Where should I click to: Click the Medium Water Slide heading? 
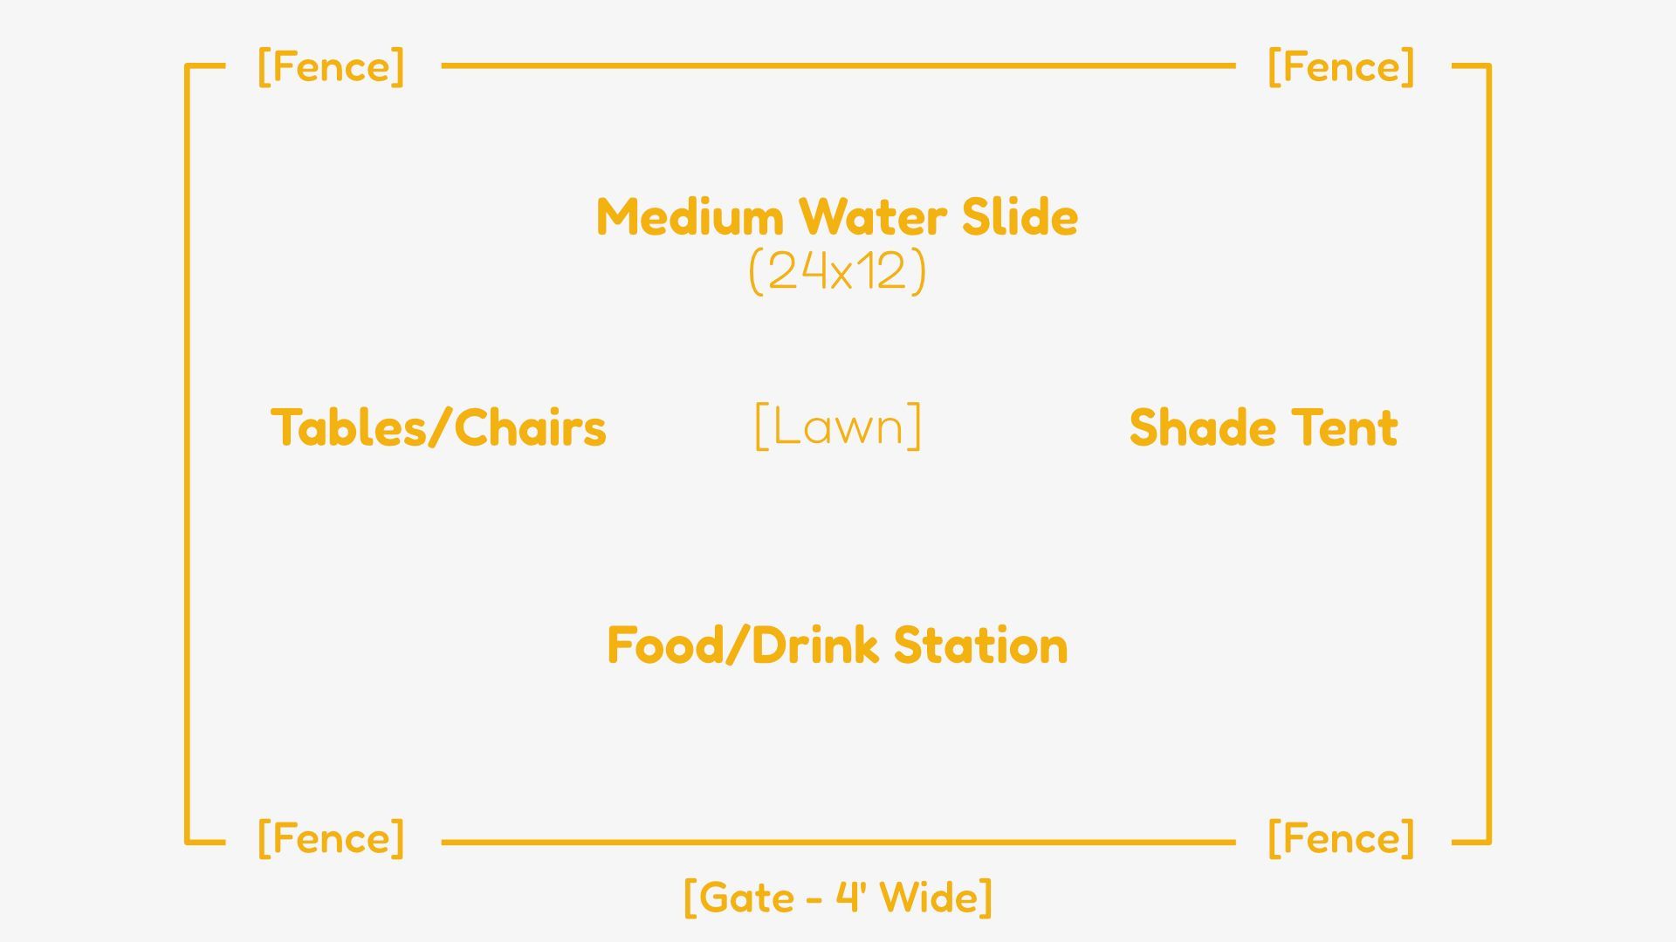pyautogui.click(x=837, y=217)
